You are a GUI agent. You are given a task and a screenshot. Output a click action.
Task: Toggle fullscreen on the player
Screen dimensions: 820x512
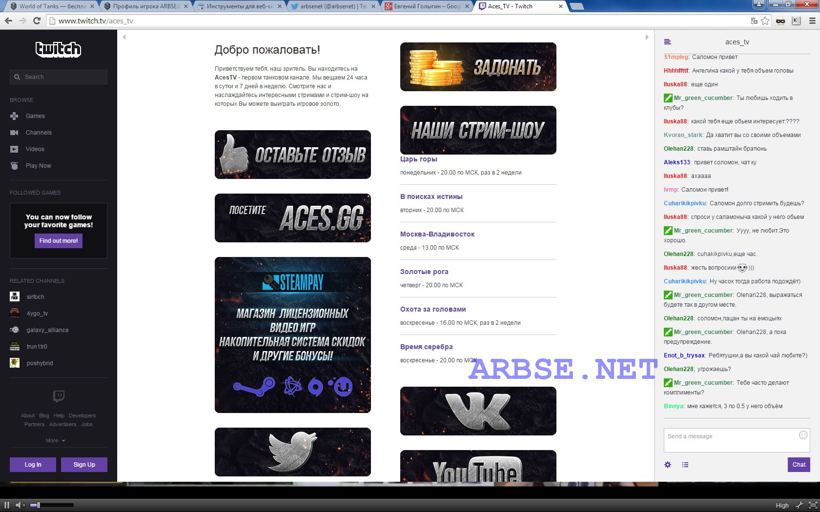point(813,505)
